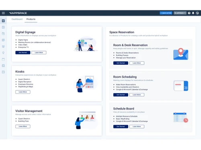Open the notifications bell
Screen dimensions: 201x150
coord(193,13)
